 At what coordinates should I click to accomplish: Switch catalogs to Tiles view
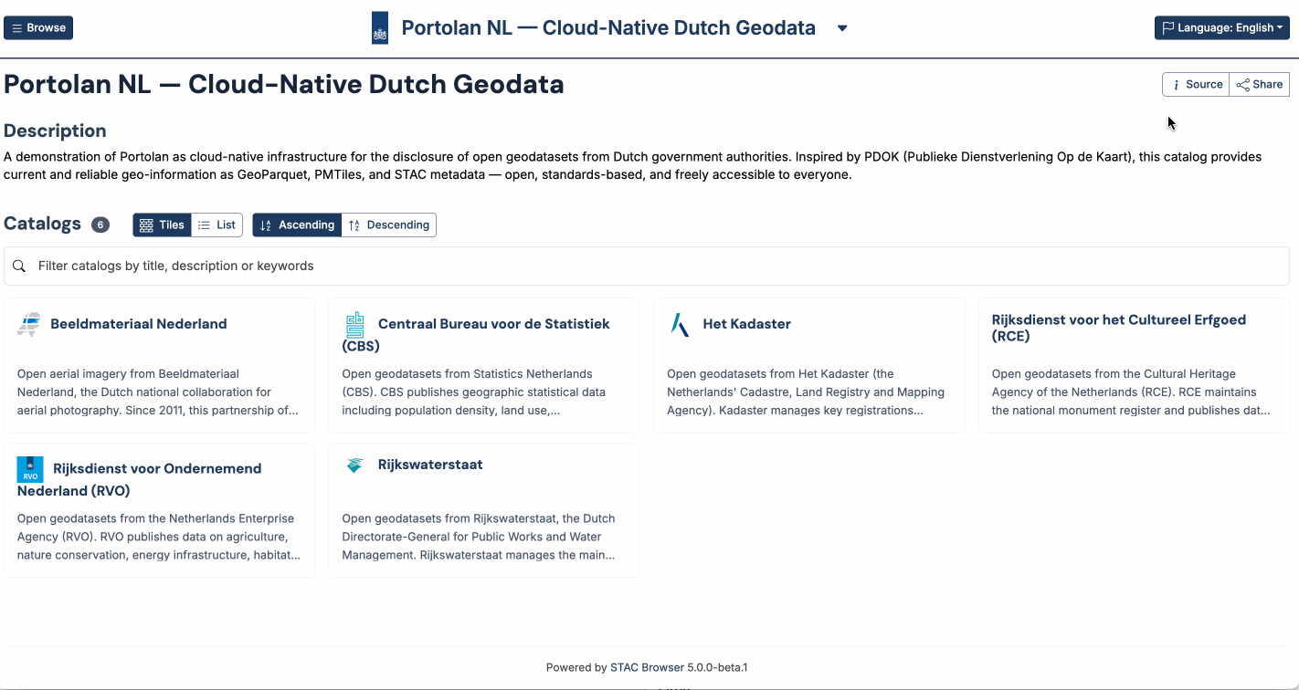162,225
